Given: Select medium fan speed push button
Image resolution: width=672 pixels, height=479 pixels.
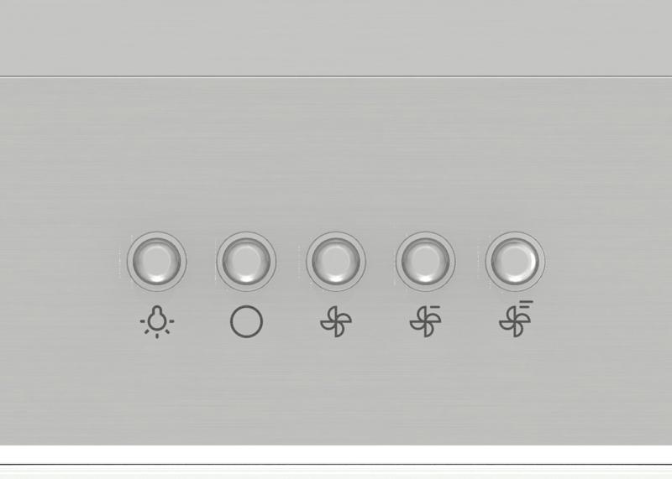Looking at the screenshot, I should point(426,261).
